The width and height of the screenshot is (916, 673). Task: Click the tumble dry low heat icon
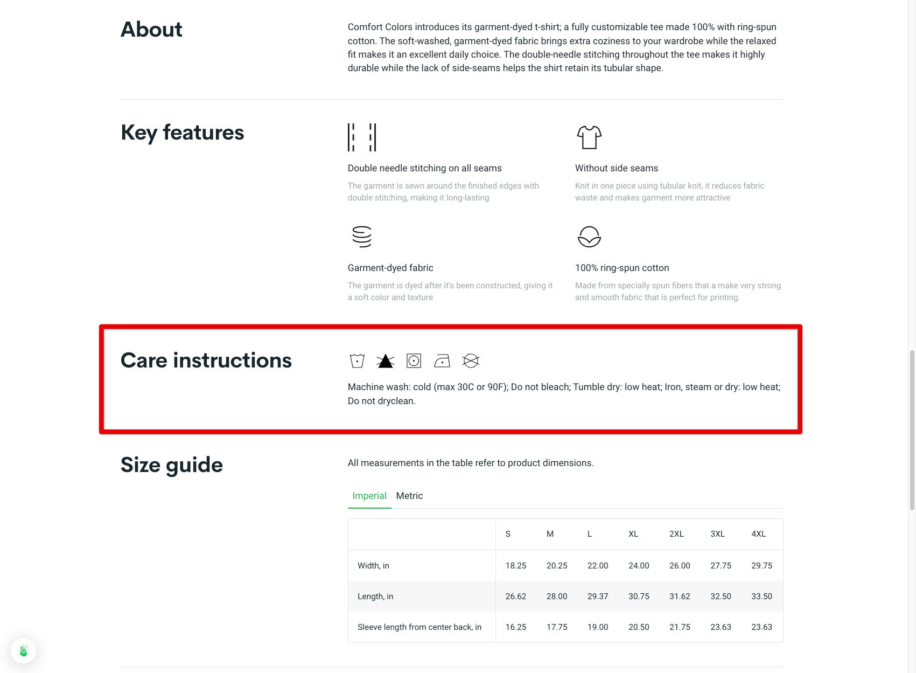pos(414,360)
